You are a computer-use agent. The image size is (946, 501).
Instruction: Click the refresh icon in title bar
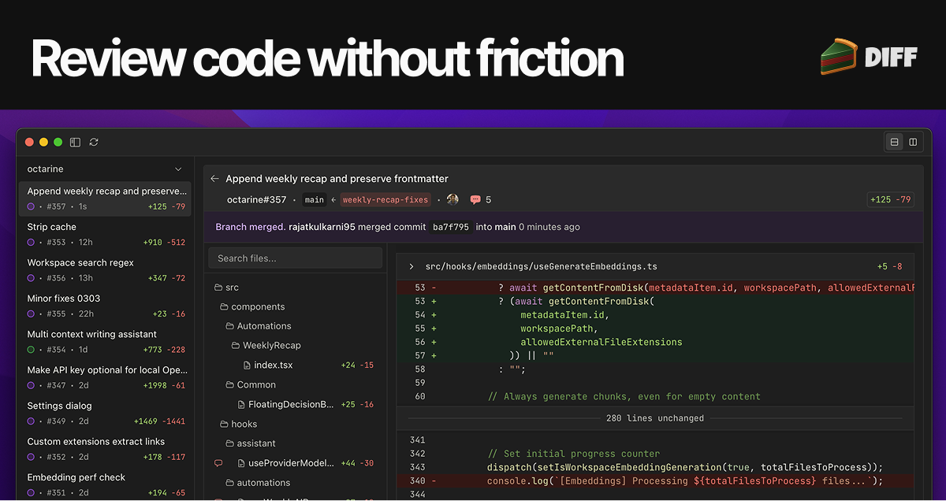[x=95, y=143]
